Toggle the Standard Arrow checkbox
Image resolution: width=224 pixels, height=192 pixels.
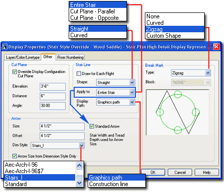(x=92, y=127)
